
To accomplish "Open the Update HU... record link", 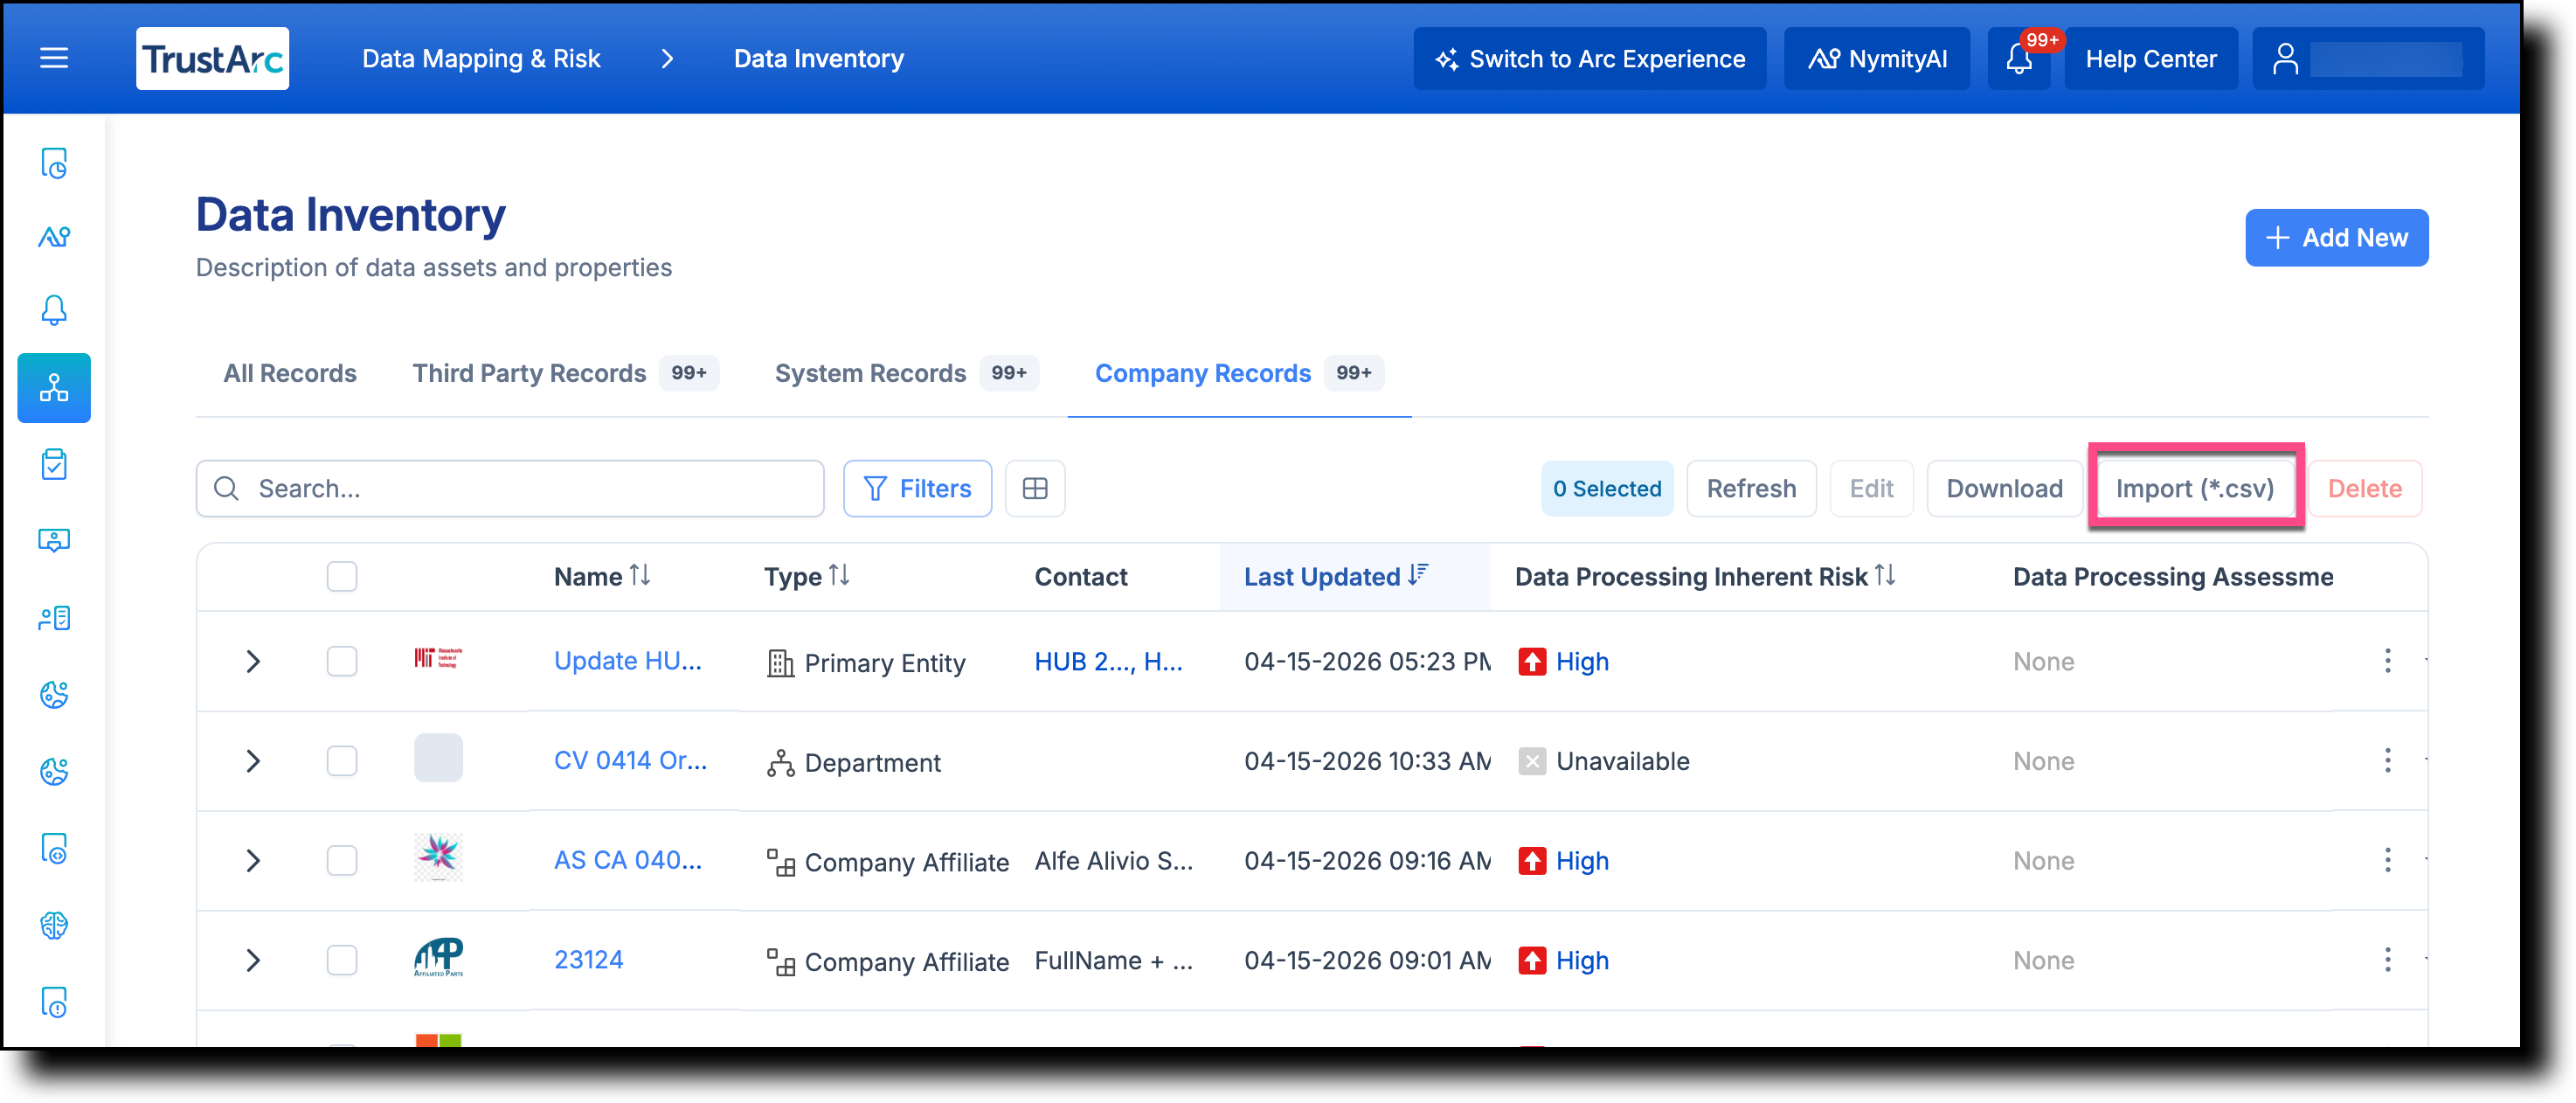I will (628, 661).
